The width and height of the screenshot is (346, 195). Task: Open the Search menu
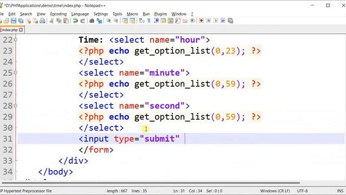click(x=26, y=14)
